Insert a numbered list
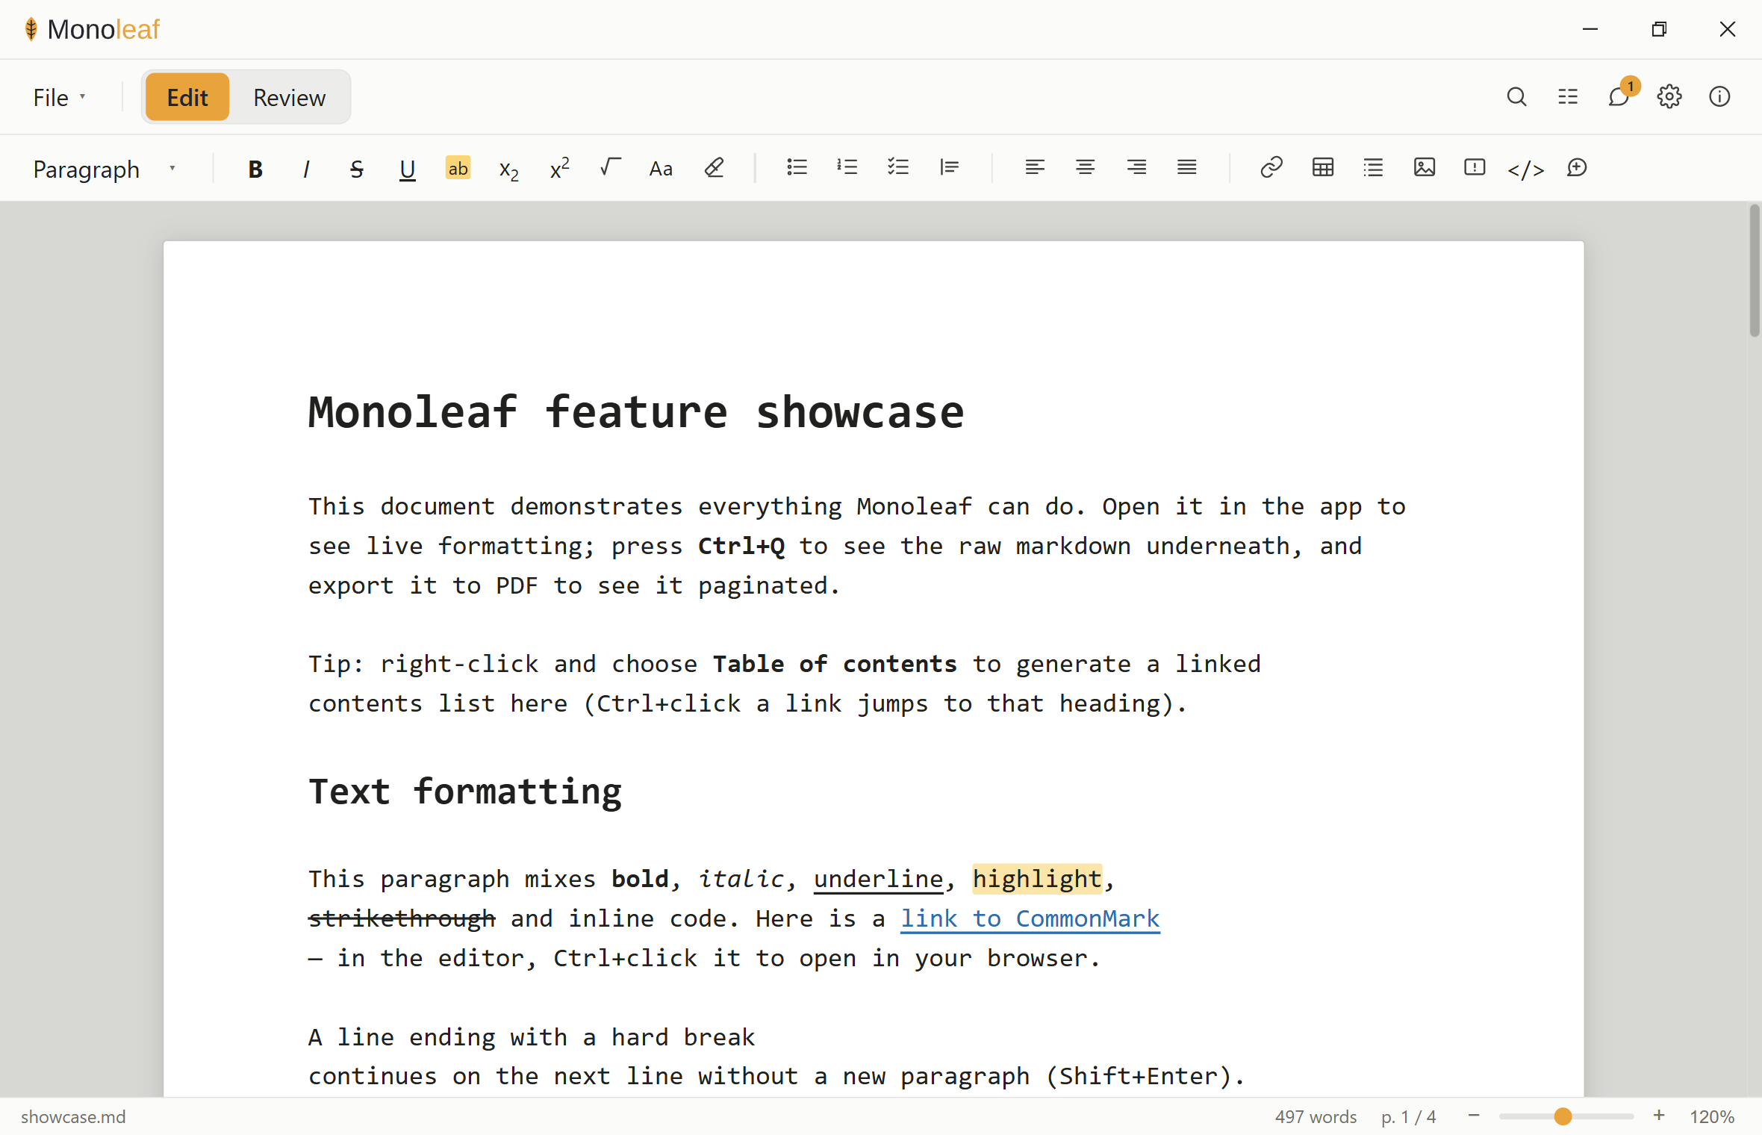The height and width of the screenshot is (1135, 1762). click(847, 167)
